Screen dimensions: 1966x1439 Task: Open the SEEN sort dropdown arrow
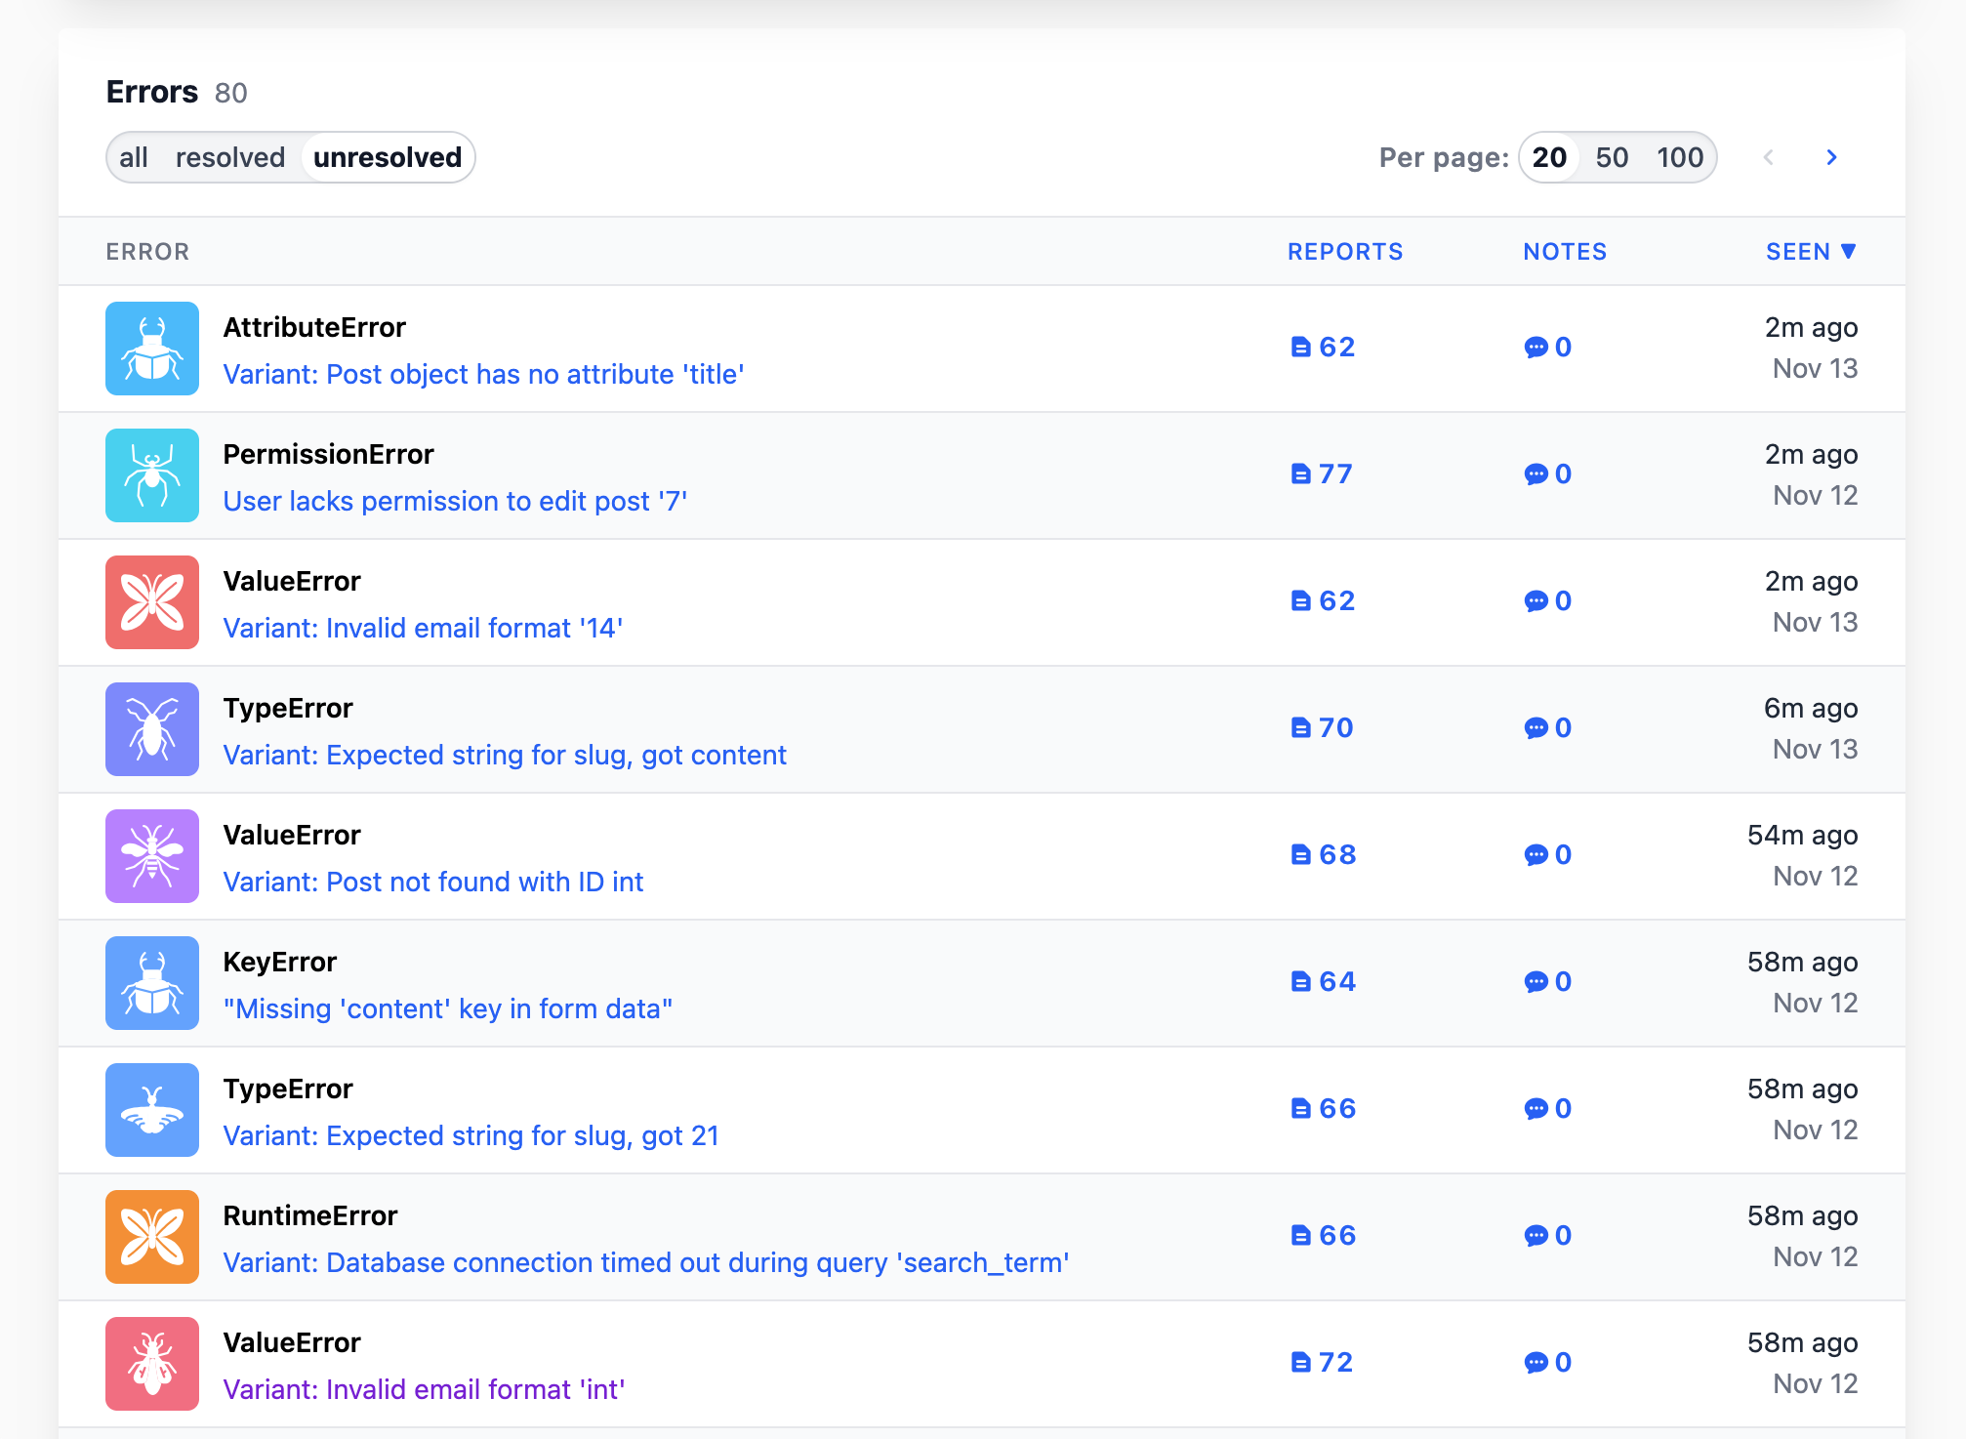click(1850, 251)
